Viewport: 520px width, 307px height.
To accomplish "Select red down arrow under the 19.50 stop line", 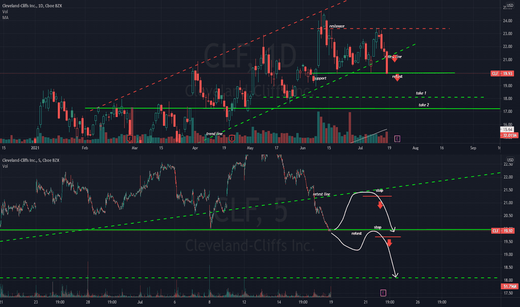I will [389, 242].
